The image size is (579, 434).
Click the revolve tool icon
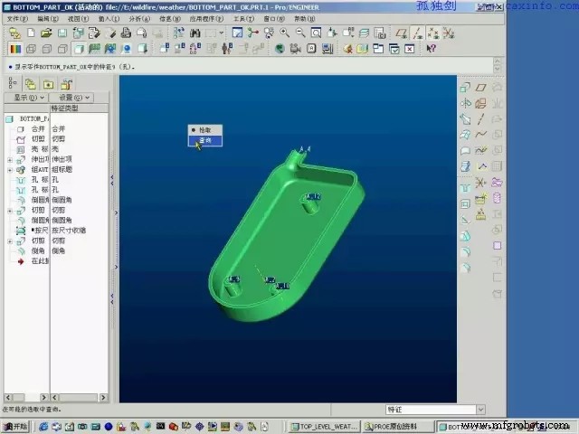465,103
